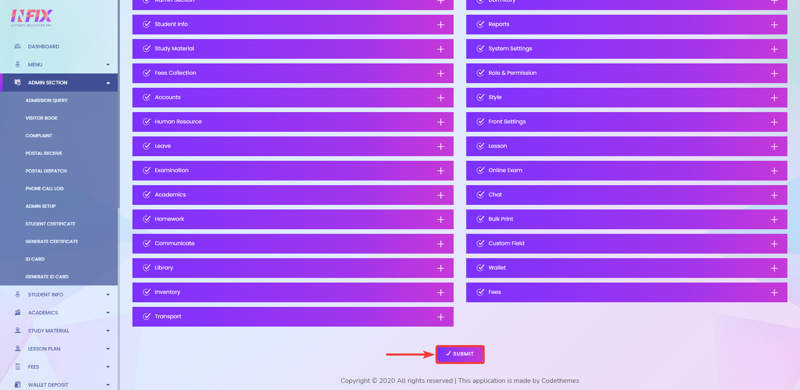The height and width of the screenshot is (390, 800).
Task: Click the checkmark icon on Examination panel
Action: pyautogui.click(x=146, y=170)
